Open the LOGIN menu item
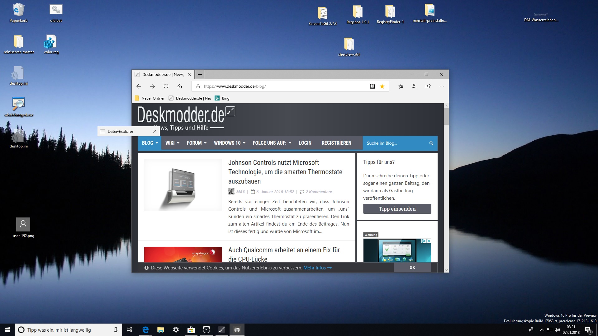 [x=305, y=143]
